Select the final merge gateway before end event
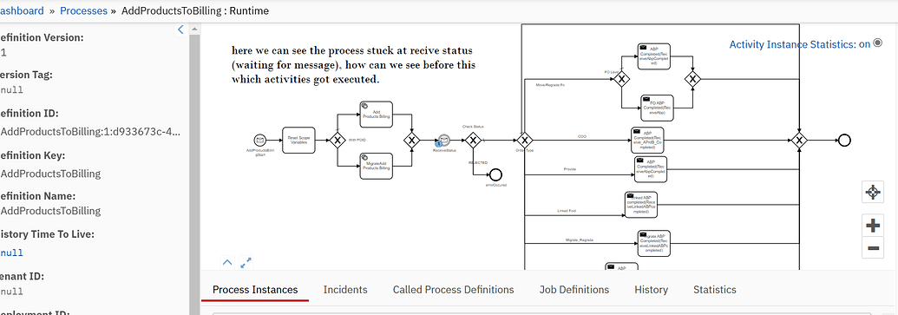 (799, 140)
